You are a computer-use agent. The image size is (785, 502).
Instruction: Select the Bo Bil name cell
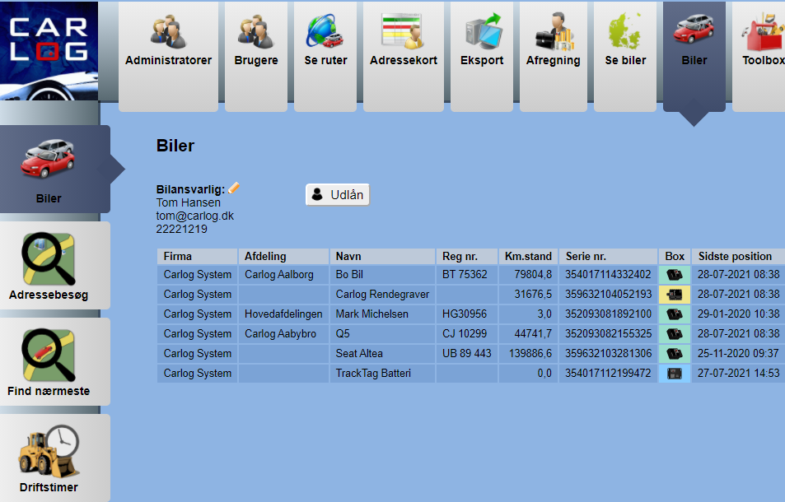coord(382,275)
